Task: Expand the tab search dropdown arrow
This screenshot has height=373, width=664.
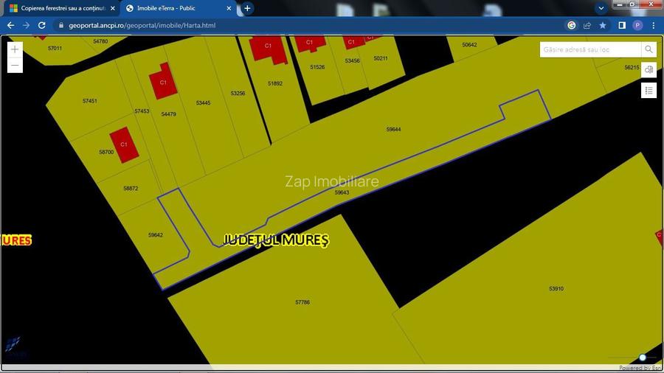Action: pyautogui.click(x=601, y=8)
